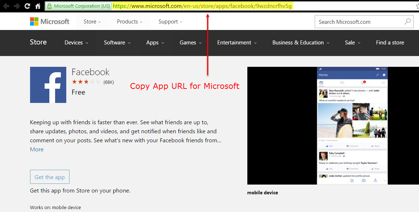
Task: Go to browser home page icon
Action: [38, 5]
